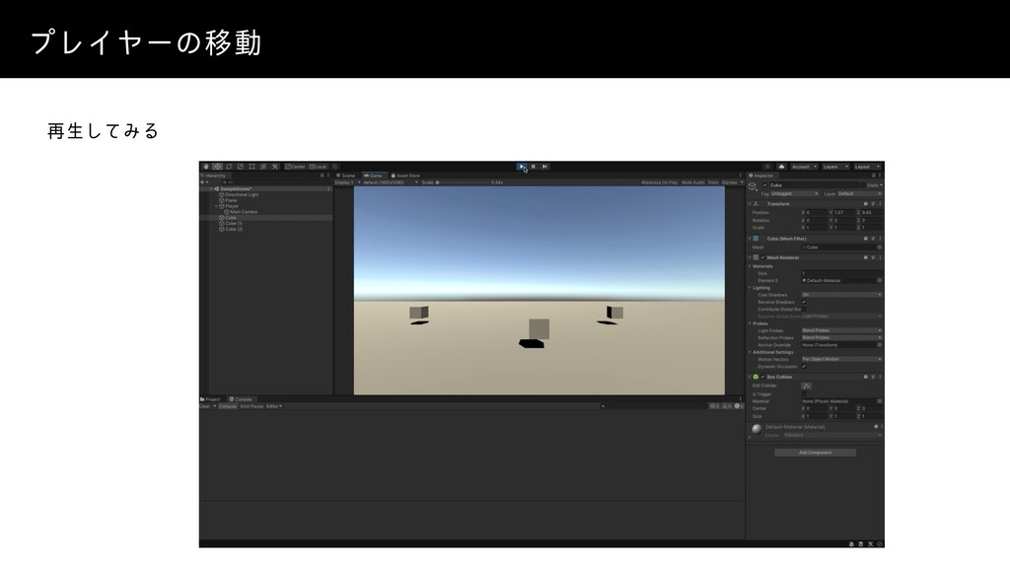The image size is (1010, 568).
Task: Select the Inspector tab
Action: click(x=760, y=176)
